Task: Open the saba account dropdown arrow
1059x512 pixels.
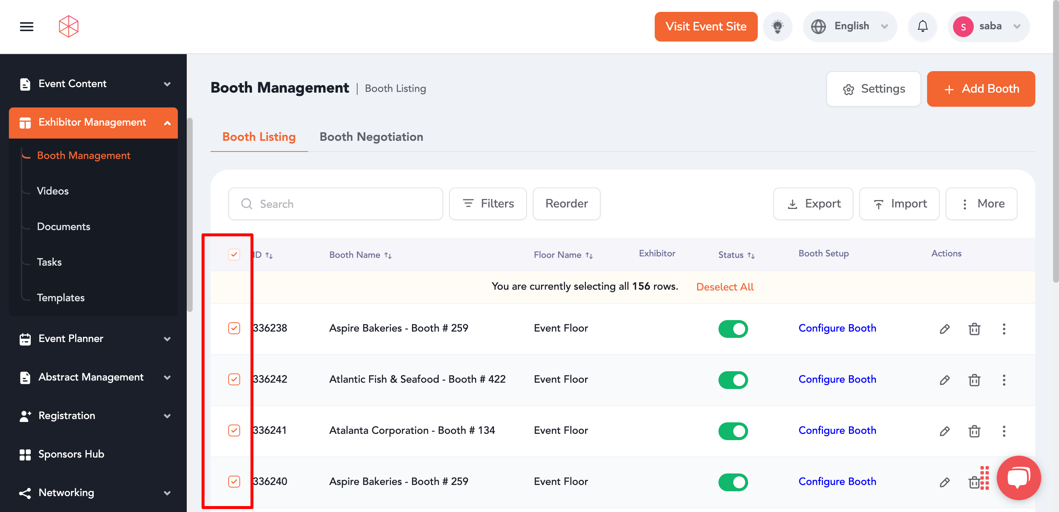Action: click(1017, 27)
